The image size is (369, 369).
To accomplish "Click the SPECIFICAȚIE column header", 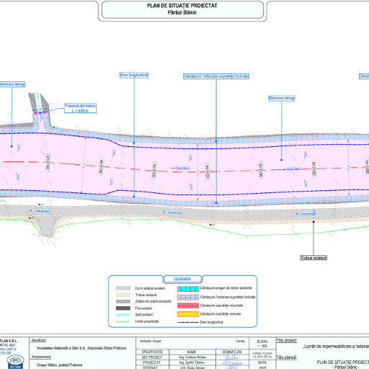I will click(x=152, y=352).
